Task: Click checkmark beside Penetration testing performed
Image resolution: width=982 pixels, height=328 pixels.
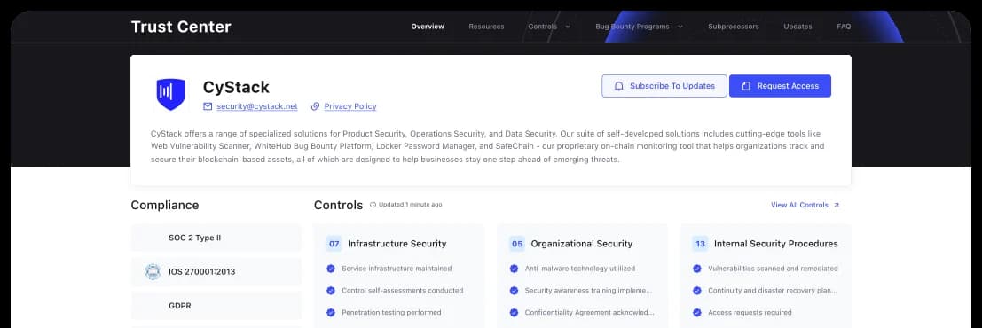Action: coord(331,312)
